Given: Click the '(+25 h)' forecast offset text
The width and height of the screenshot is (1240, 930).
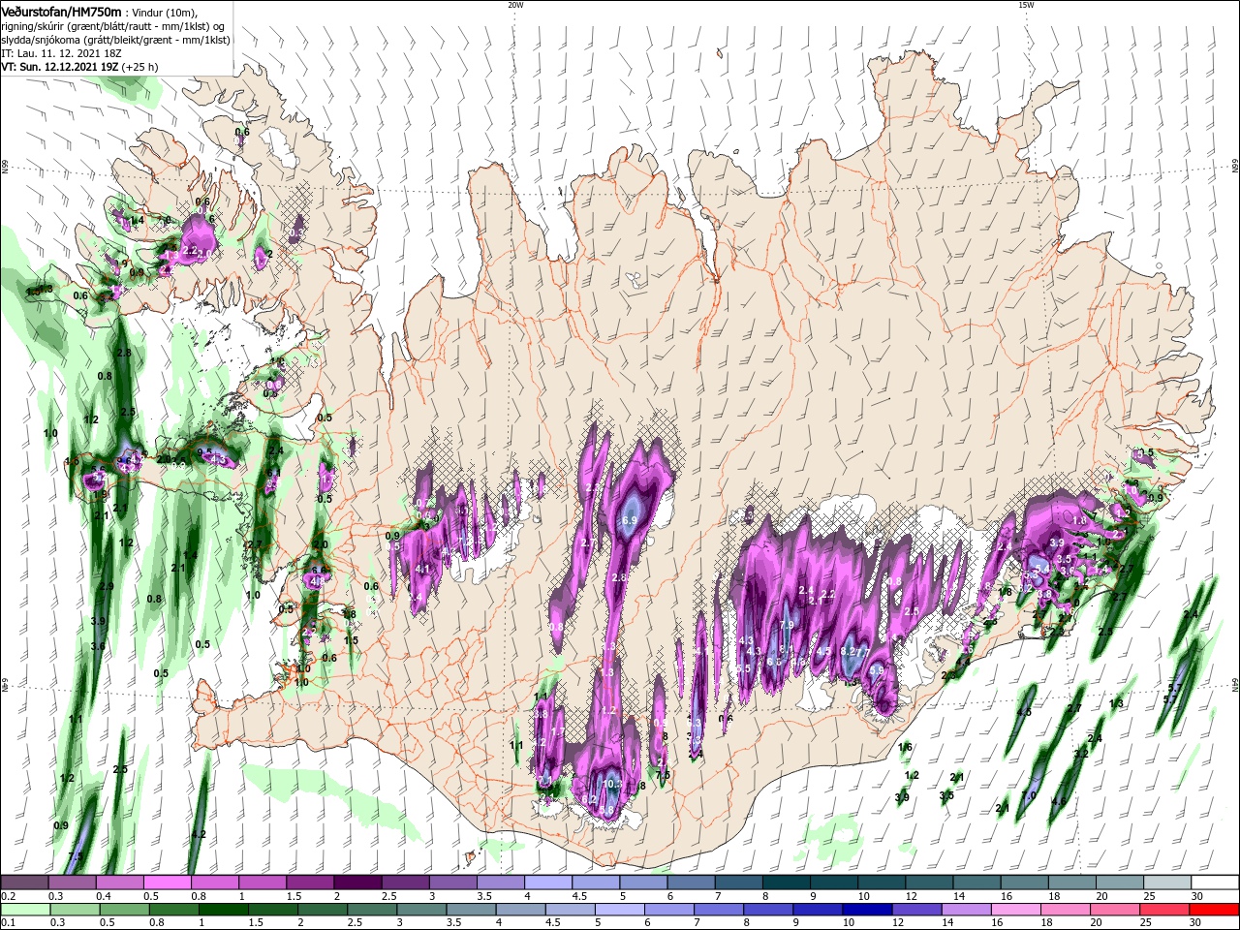Looking at the screenshot, I should pyautogui.click(x=140, y=67).
